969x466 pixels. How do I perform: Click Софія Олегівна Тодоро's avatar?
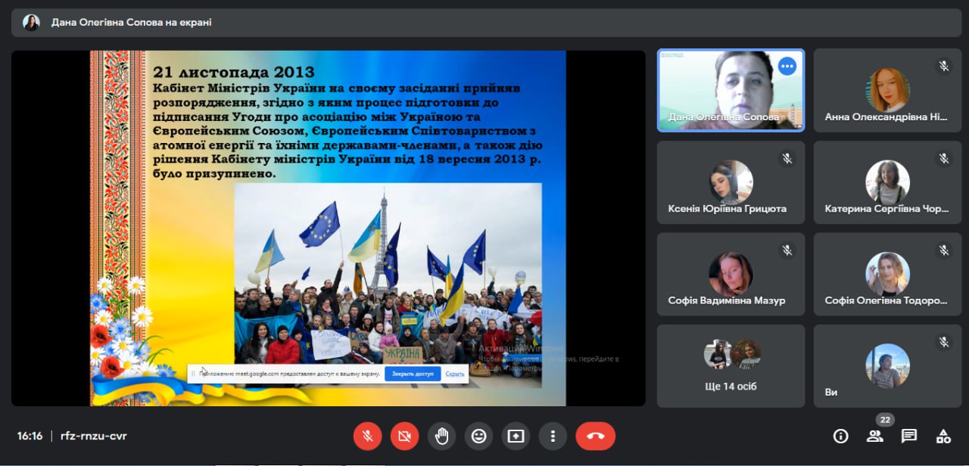(888, 274)
